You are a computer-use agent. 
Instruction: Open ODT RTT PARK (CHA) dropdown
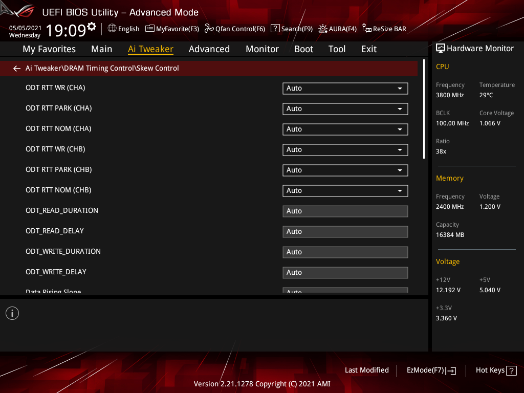pyautogui.click(x=345, y=109)
